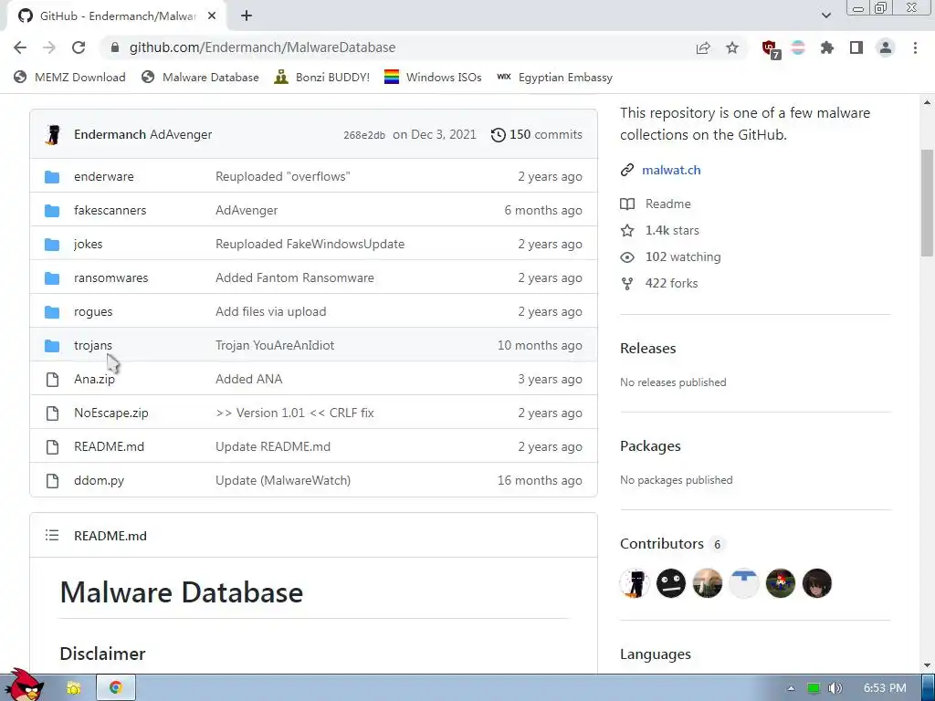
Task: Open the smiley-face contributor avatar
Action: coord(671,583)
